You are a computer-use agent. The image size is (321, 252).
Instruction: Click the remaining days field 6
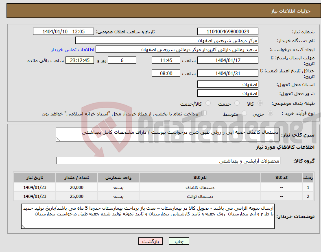tap(122, 60)
